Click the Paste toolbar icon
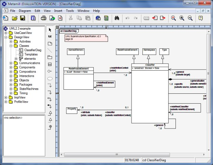Viewport: 213px width, 165px height. (x=88, y=18)
